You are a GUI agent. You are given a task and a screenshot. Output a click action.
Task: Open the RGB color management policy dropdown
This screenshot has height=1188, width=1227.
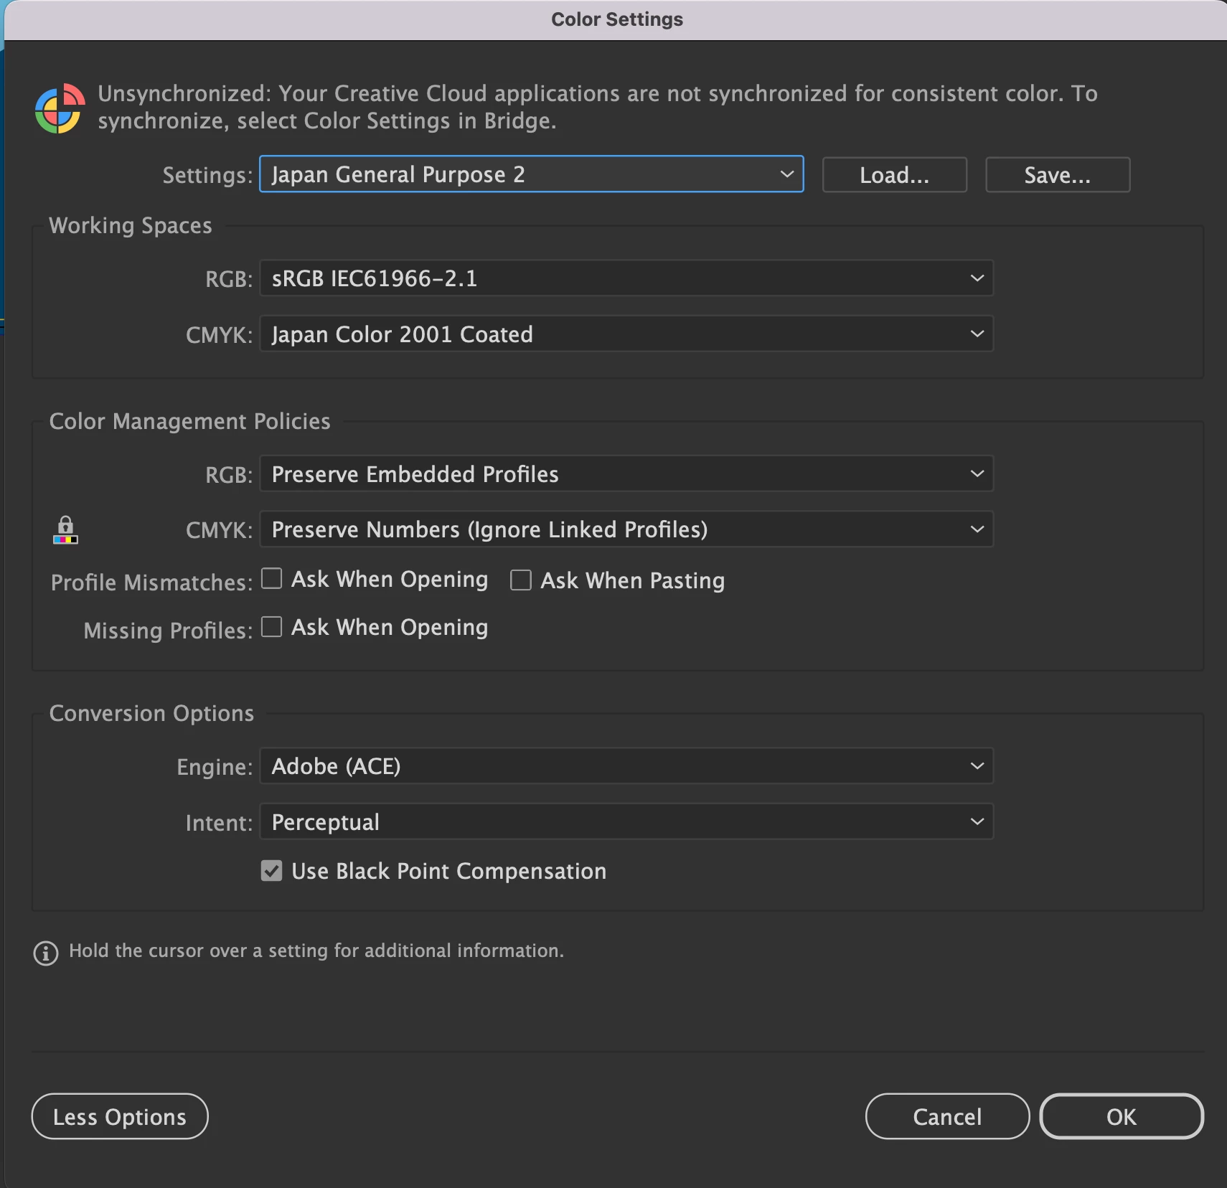[626, 473]
